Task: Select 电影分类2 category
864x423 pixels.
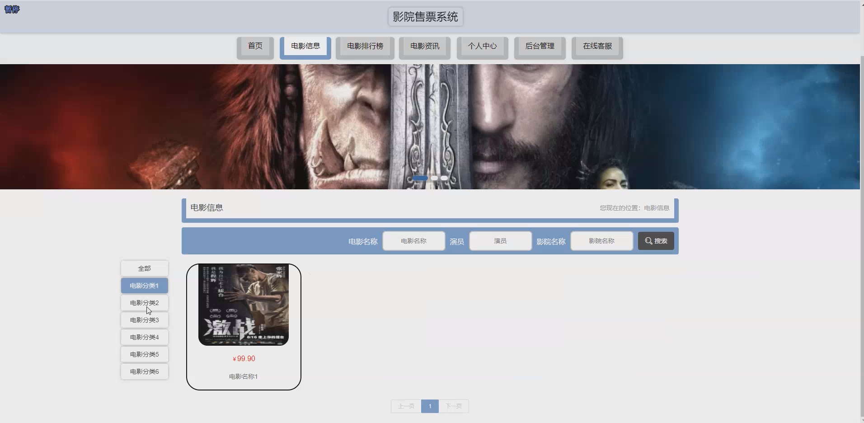Action: (145, 303)
